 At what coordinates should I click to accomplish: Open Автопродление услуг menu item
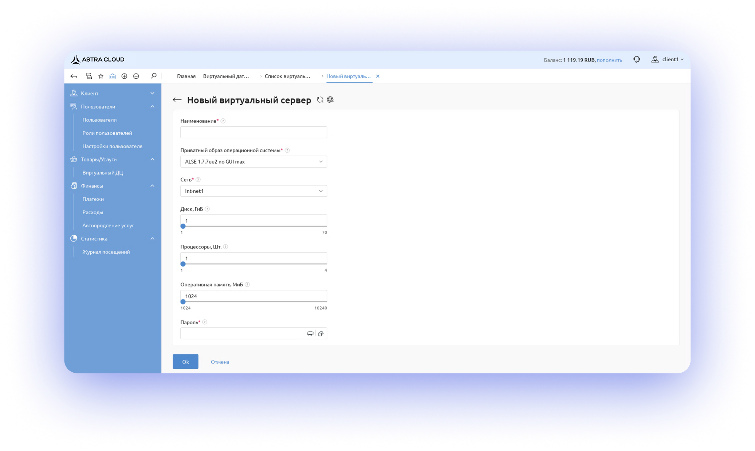(108, 225)
